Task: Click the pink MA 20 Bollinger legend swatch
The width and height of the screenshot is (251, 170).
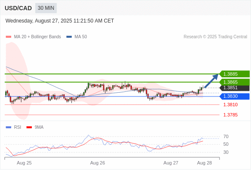Action: coord(9,37)
